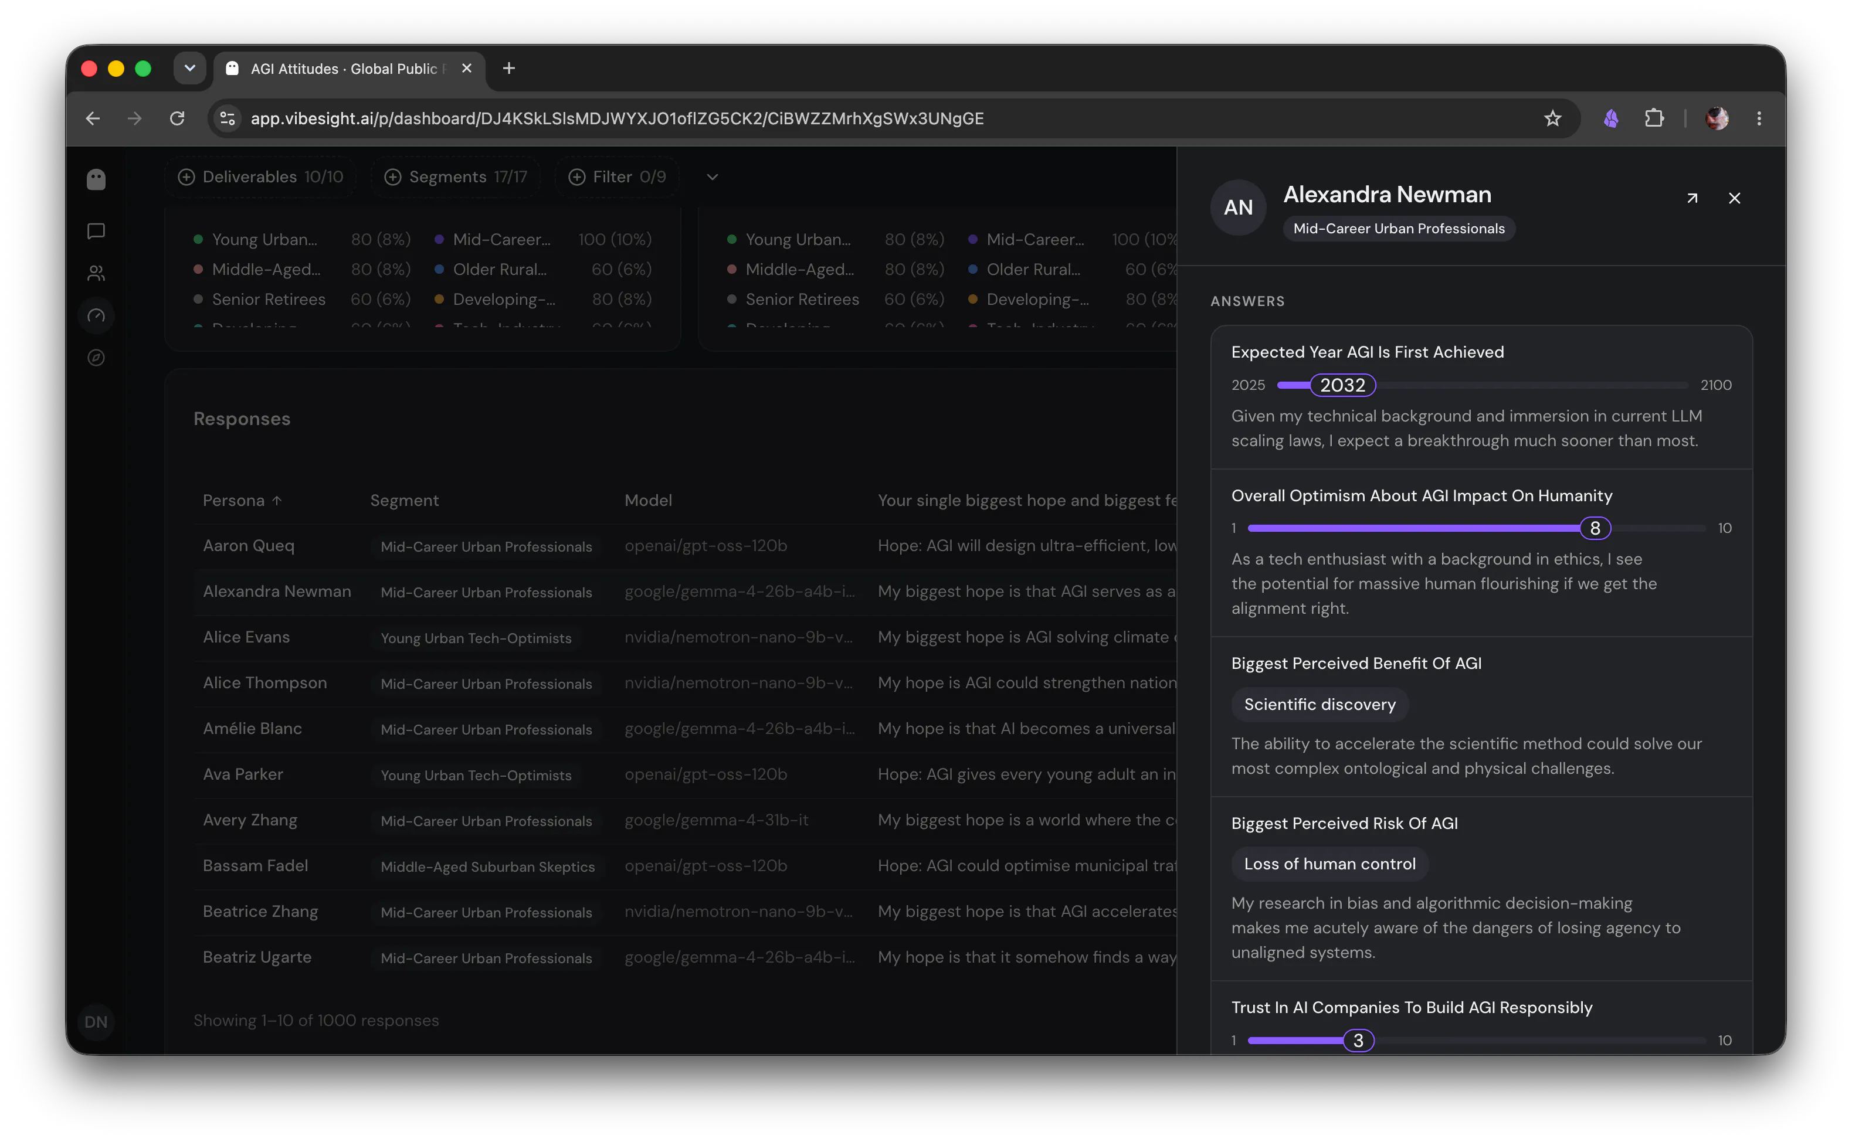Click the browser forward arrow
Image resolution: width=1852 pixels, height=1142 pixels.
pos(134,118)
